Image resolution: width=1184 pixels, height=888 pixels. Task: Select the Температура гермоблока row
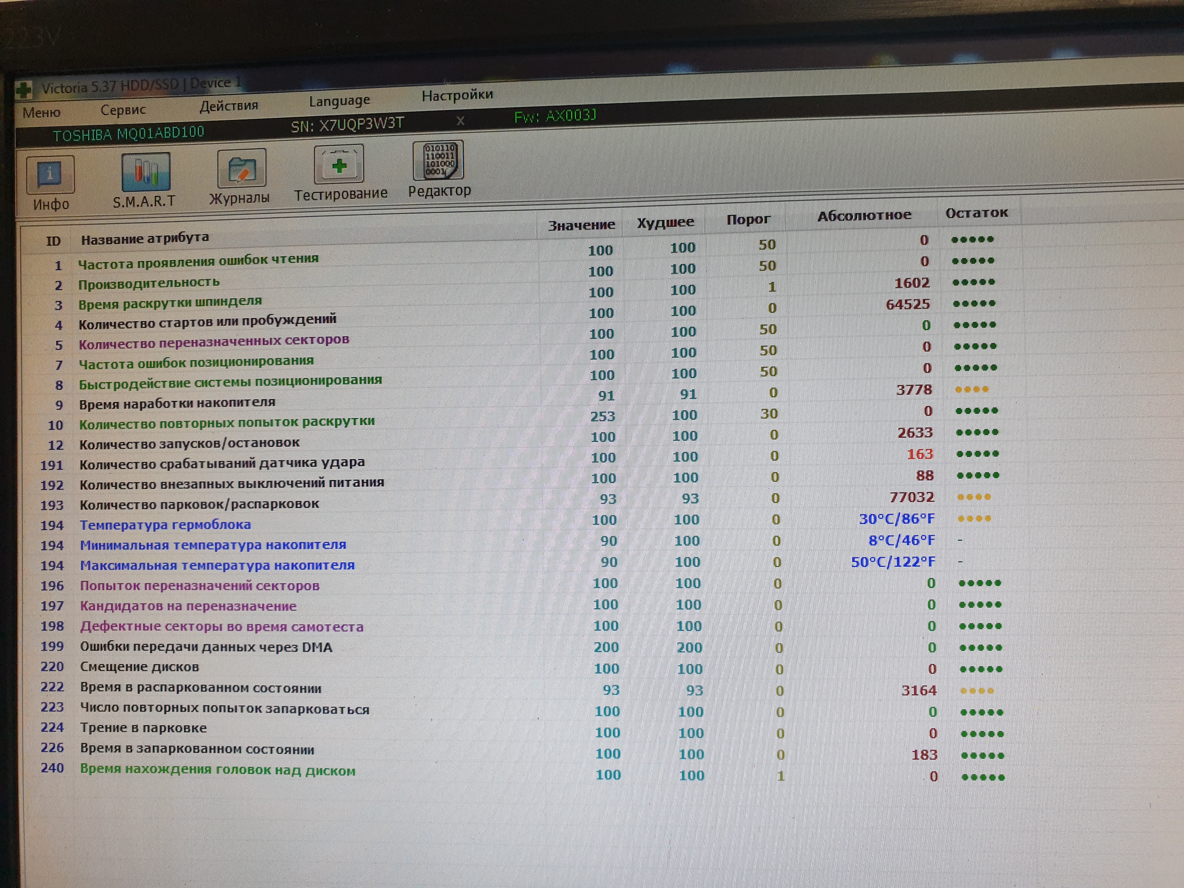tap(165, 524)
